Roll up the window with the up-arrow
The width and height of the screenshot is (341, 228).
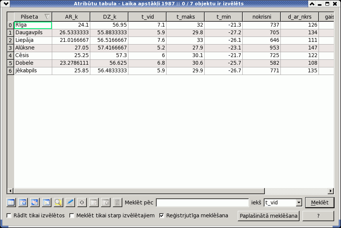pos(312,4)
